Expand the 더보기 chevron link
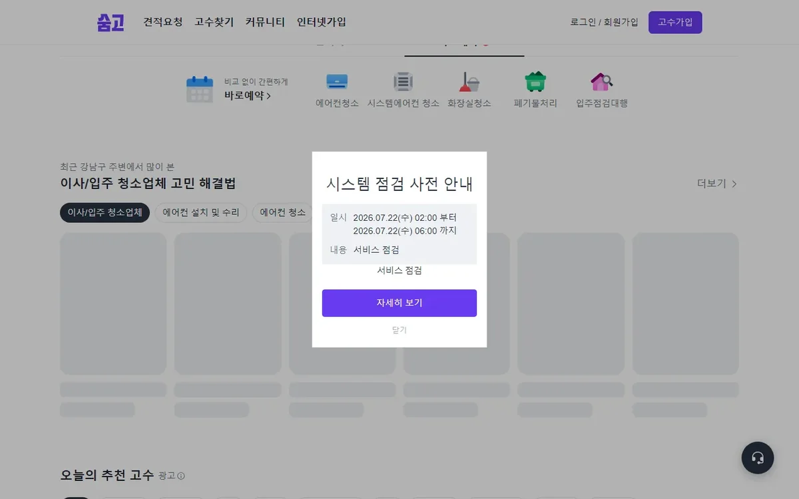Image resolution: width=799 pixels, height=499 pixels. point(717,184)
